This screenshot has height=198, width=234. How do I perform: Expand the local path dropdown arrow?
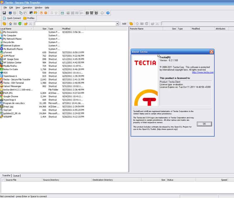tap(117, 24)
